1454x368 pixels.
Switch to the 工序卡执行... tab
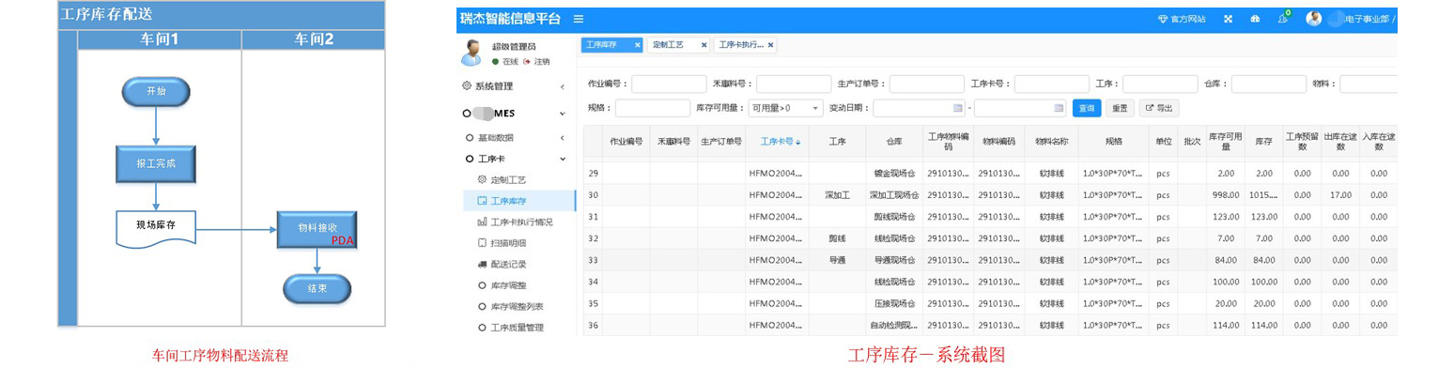(x=741, y=44)
